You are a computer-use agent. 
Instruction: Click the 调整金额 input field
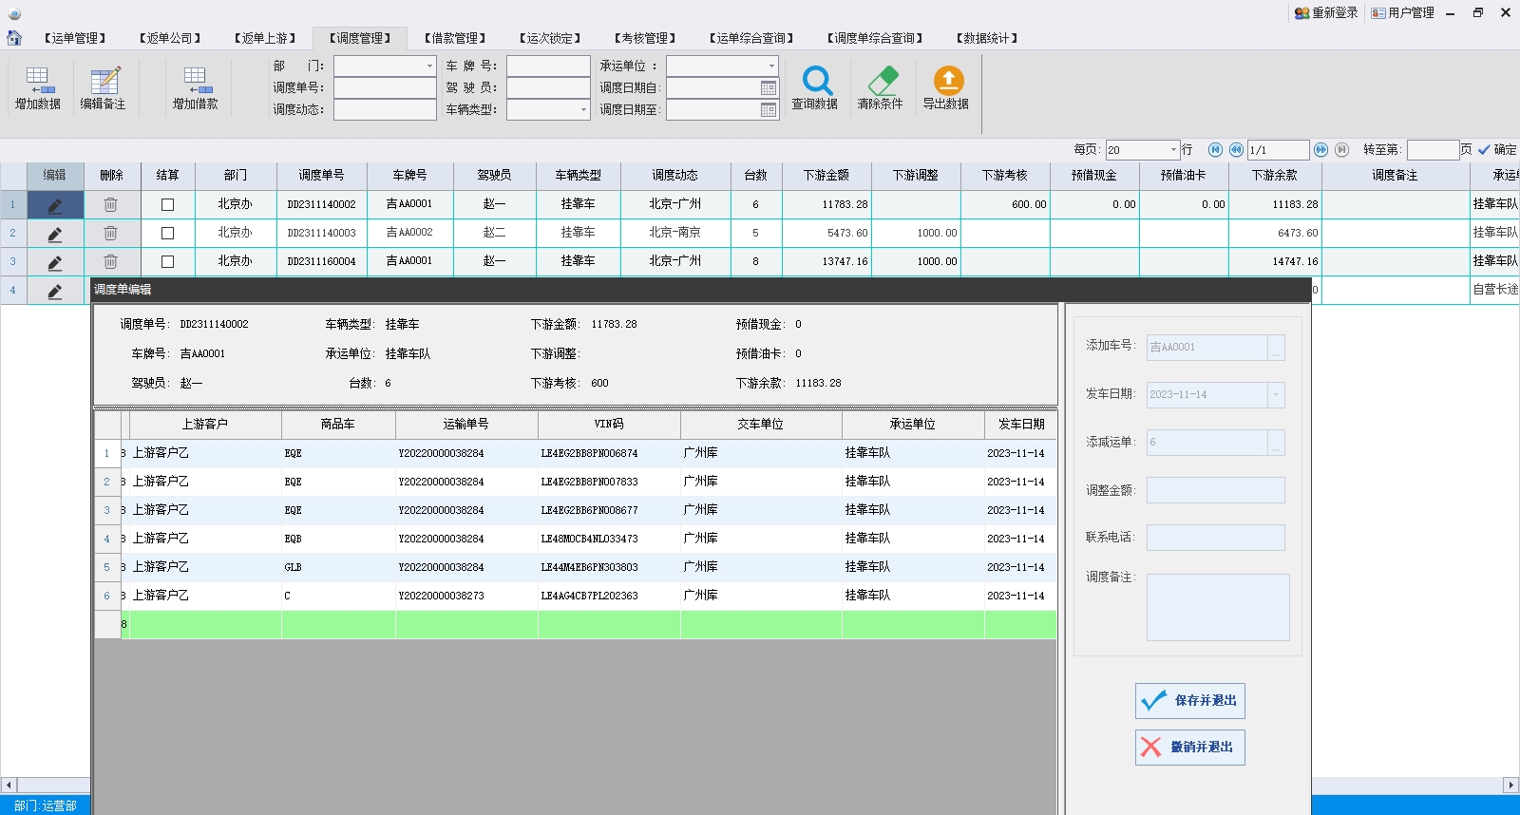(x=1215, y=490)
